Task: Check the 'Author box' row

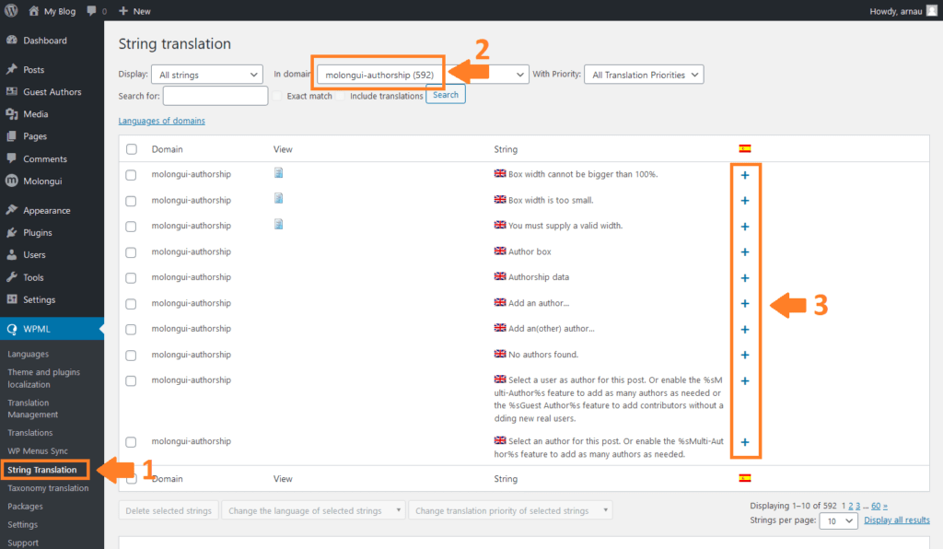Action: (x=131, y=252)
